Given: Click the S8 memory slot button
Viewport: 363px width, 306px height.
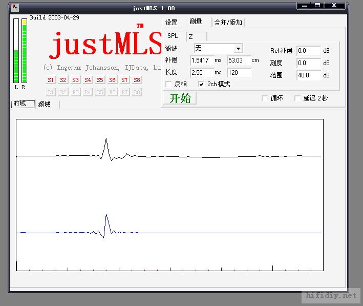Looking at the screenshot, I should pos(137,80).
